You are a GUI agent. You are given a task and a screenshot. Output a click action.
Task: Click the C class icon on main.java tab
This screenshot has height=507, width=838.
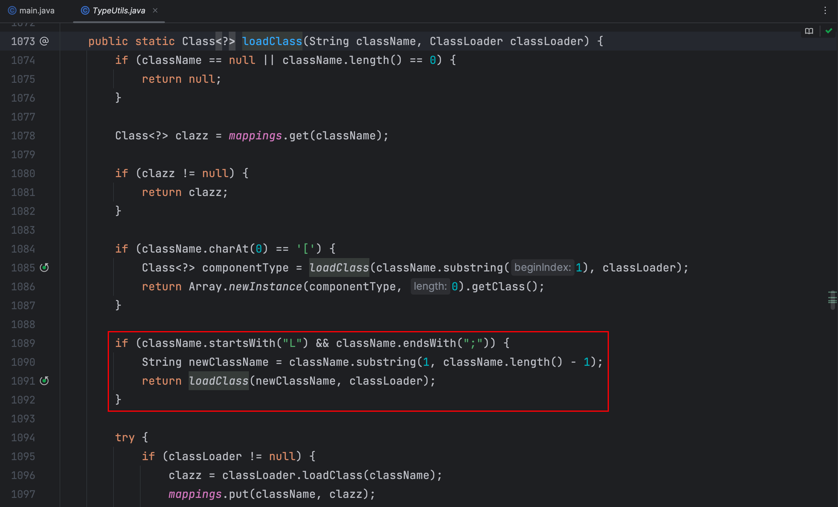click(x=12, y=11)
